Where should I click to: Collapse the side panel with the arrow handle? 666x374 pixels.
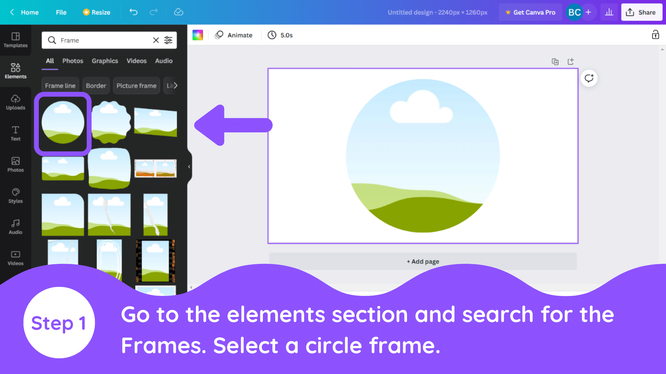[x=189, y=167]
